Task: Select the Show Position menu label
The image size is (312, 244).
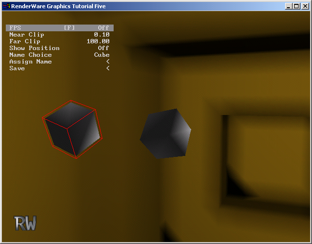Action: coord(34,48)
